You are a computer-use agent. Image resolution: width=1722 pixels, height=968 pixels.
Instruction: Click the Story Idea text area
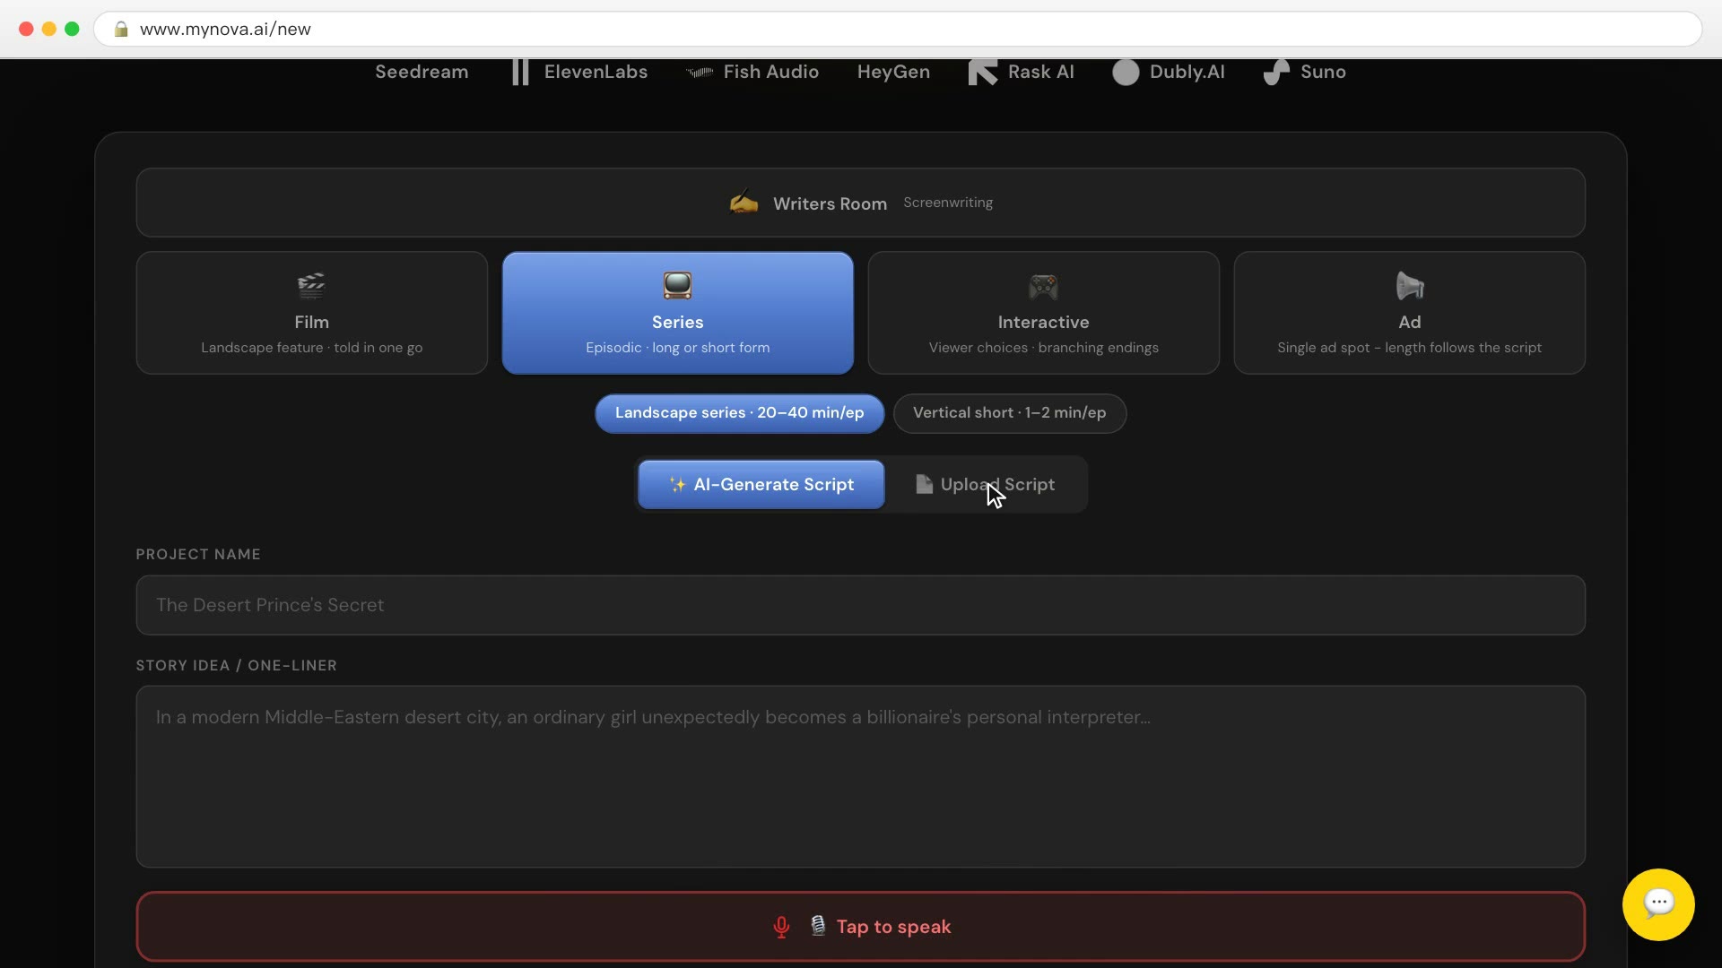tap(860, 776)
